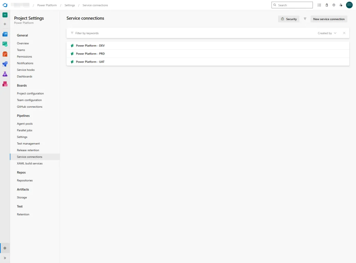This screenshot has height=263, width=356.
Task: Go to Settings breadcrumb link
Action: coord(70,5)
